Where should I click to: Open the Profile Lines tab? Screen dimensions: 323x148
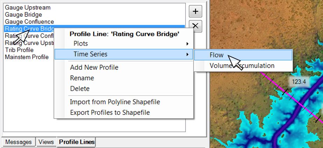click(x=77, y=142)
